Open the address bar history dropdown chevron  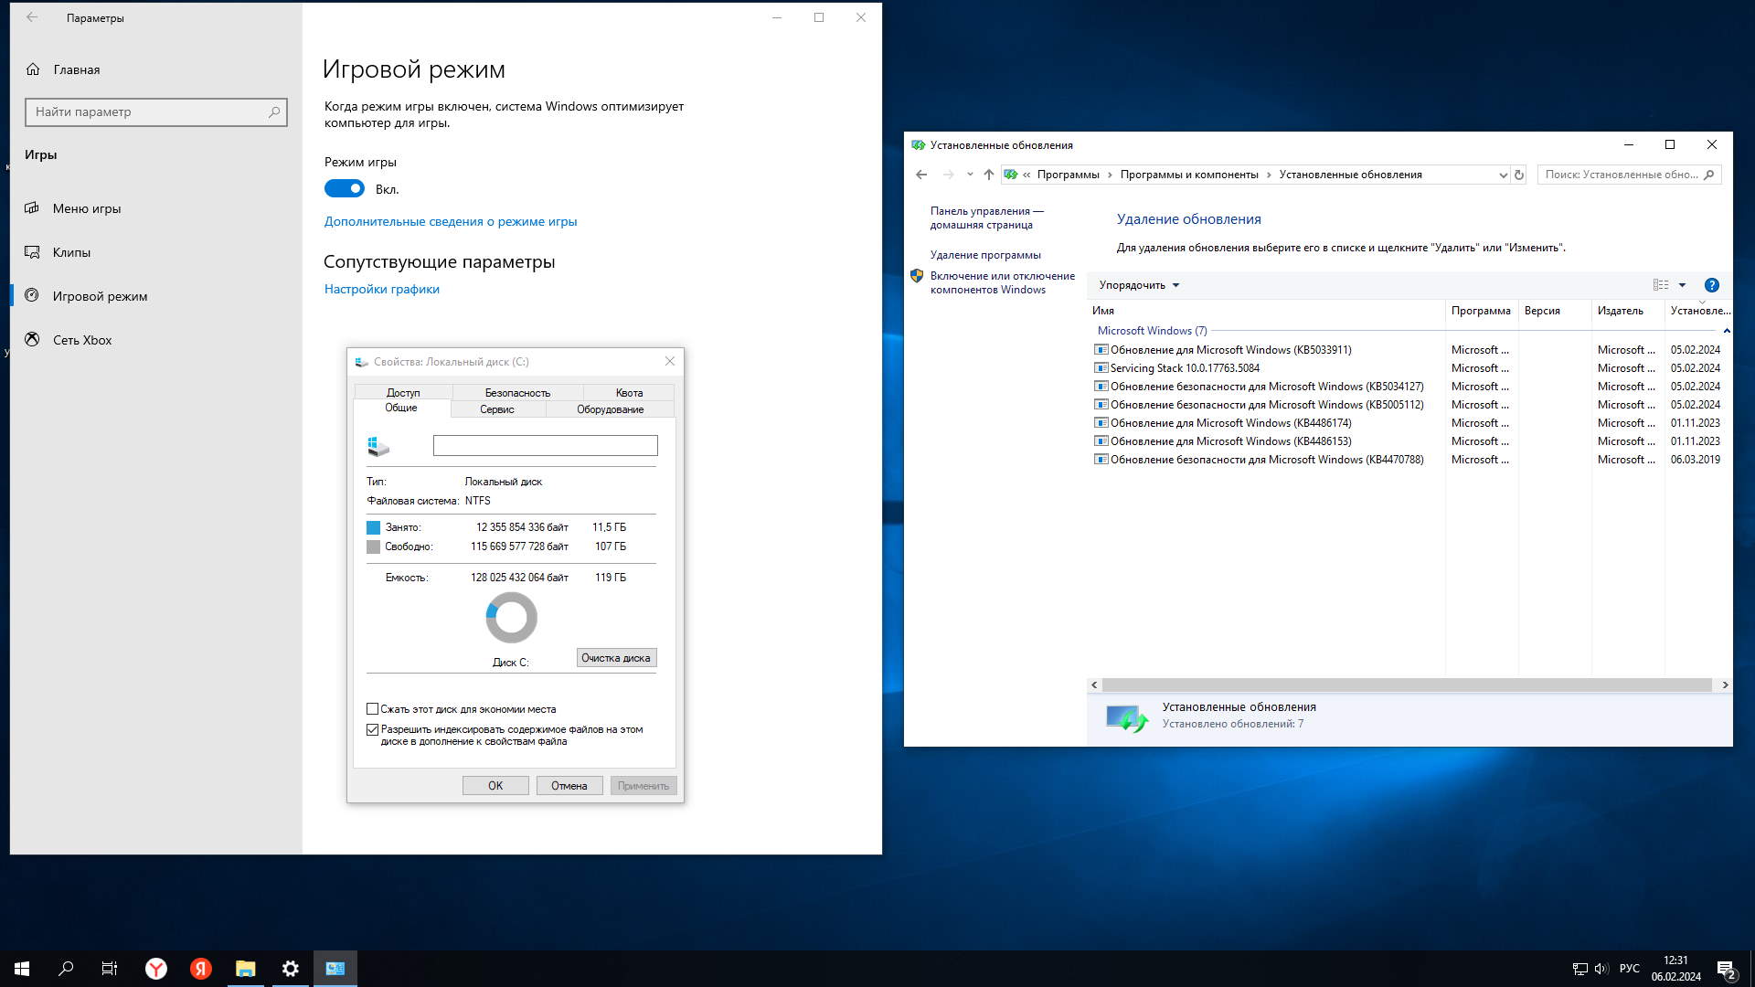[1503, 175]
